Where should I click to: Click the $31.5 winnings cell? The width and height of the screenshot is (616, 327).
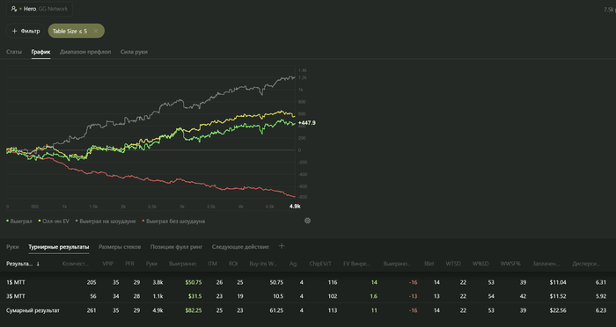click(x=195, y=296)
